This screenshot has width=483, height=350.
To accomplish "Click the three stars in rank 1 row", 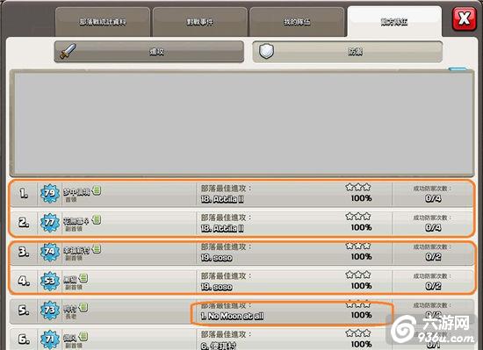I will 358,187.
